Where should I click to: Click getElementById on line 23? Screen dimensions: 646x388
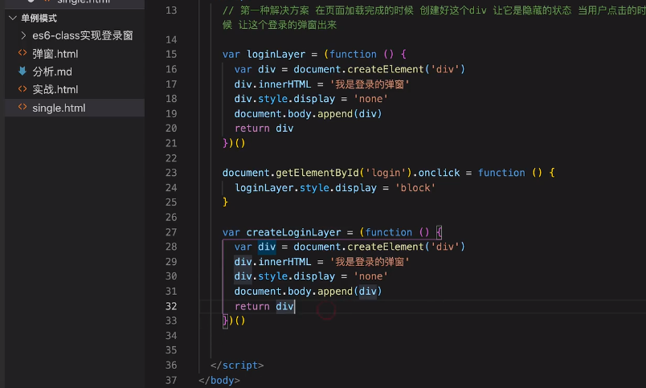[x=317, y=173]
